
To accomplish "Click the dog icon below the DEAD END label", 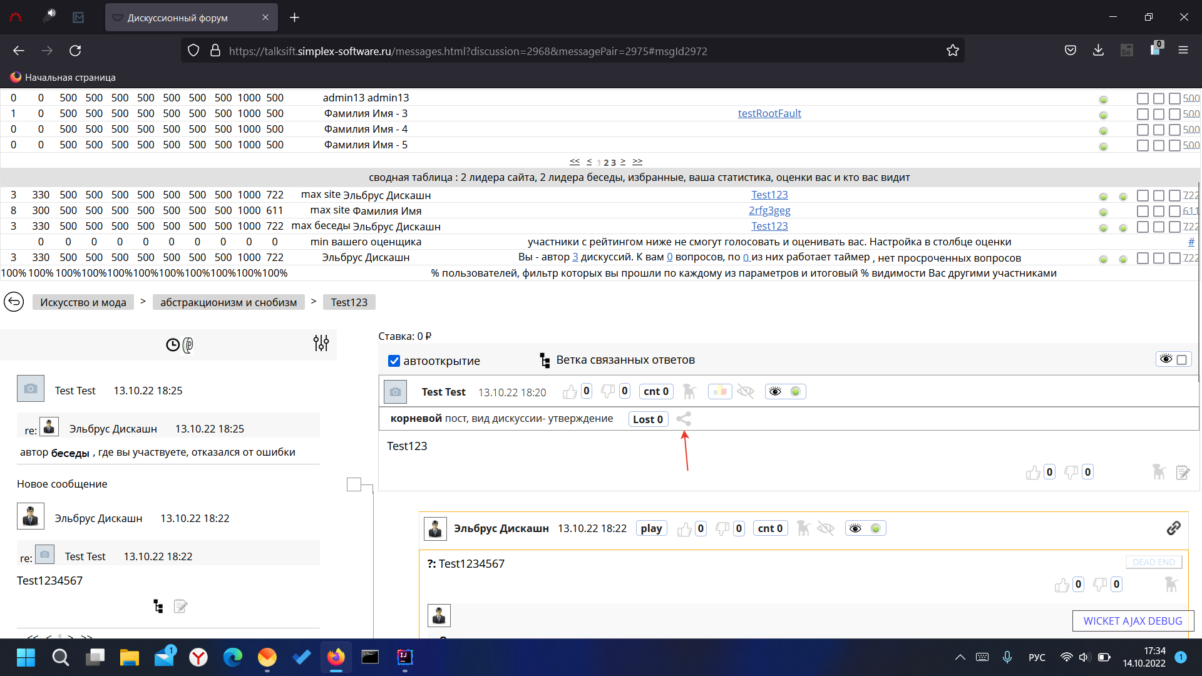I will 1171,585.
